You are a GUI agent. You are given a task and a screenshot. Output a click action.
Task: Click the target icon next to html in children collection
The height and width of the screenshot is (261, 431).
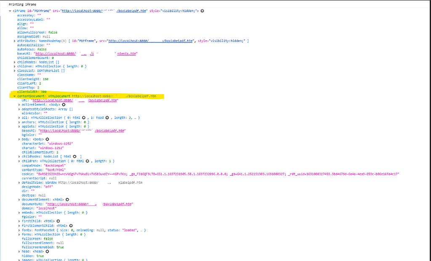click(x=87, y=161)
